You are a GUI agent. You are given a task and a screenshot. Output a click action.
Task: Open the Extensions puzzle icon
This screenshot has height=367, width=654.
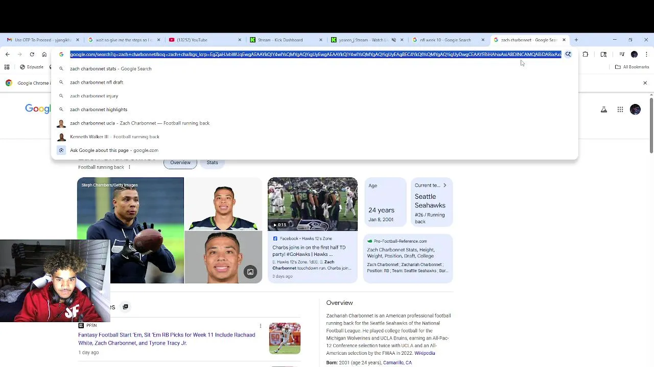click(x=585, y=55)
